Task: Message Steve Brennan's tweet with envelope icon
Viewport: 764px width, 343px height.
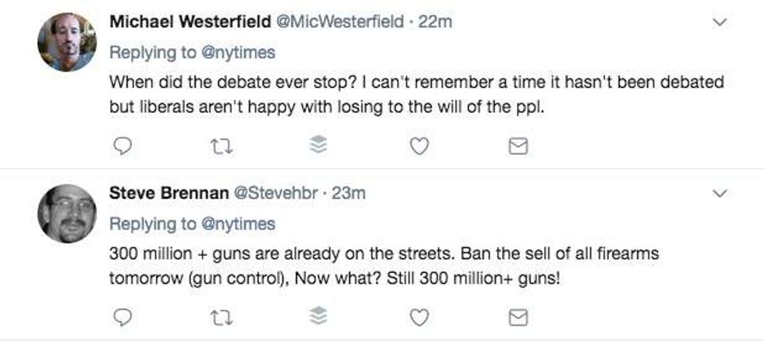Action: [518, 317]
